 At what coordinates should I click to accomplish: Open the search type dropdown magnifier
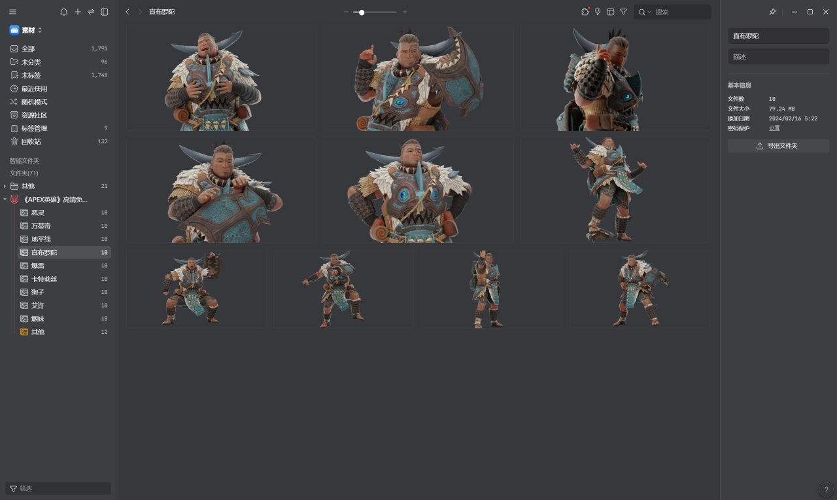(644, 12)
